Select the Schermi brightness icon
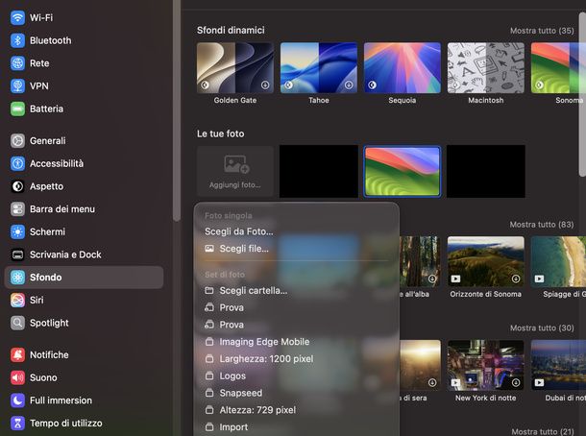The image size is (586, 436). (17, 232)
